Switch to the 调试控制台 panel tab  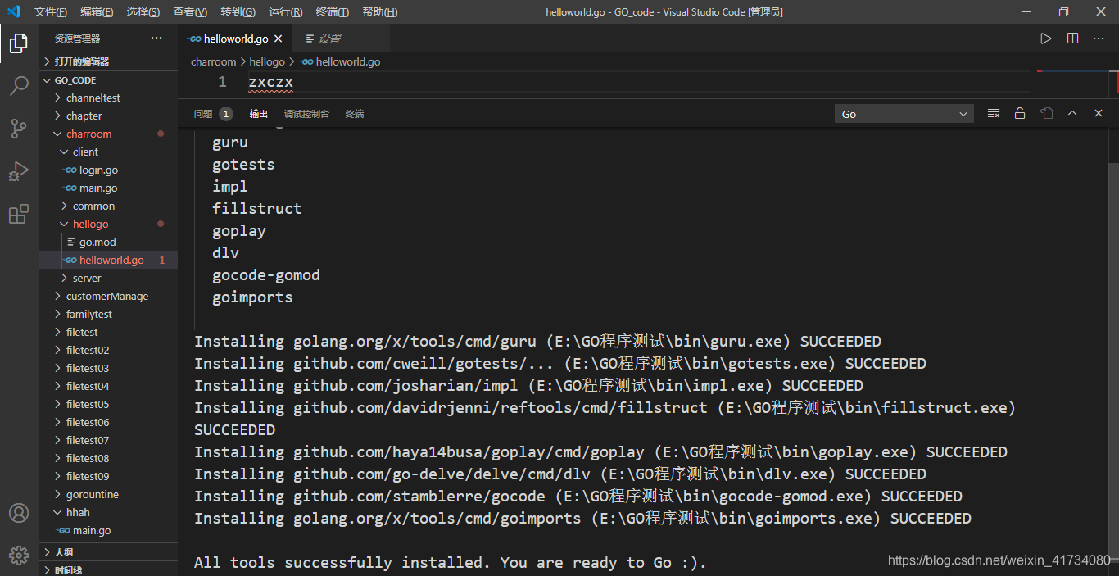306,114
